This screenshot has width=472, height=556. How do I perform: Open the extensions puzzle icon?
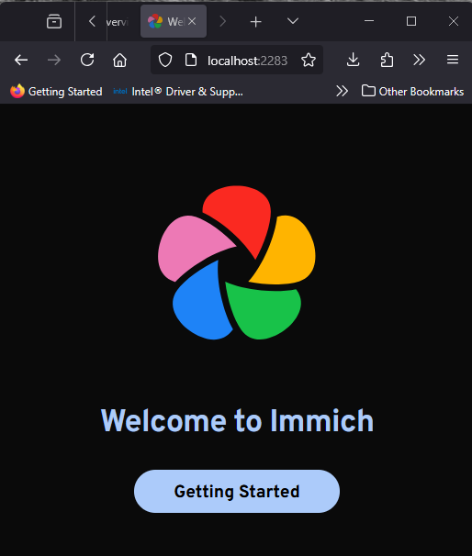coord(387,60)
